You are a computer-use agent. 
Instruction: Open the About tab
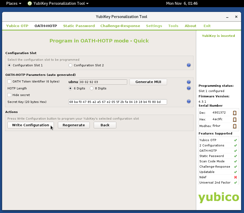190,26
